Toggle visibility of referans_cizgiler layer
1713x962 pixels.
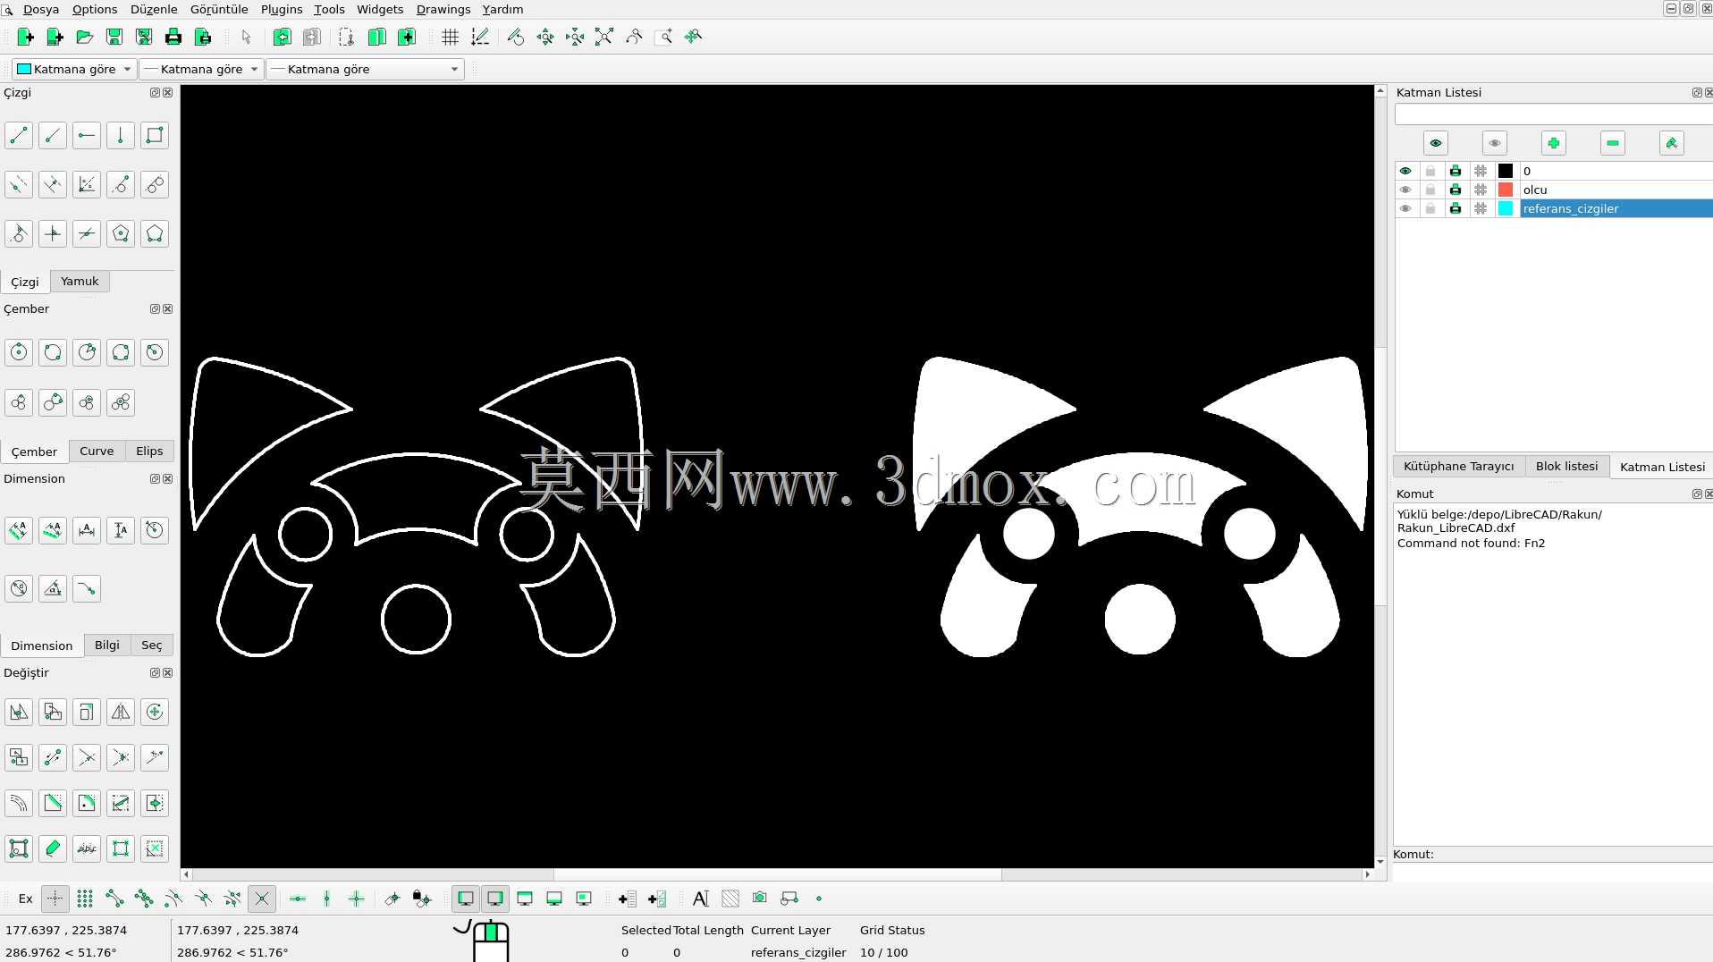[1405, 208]
